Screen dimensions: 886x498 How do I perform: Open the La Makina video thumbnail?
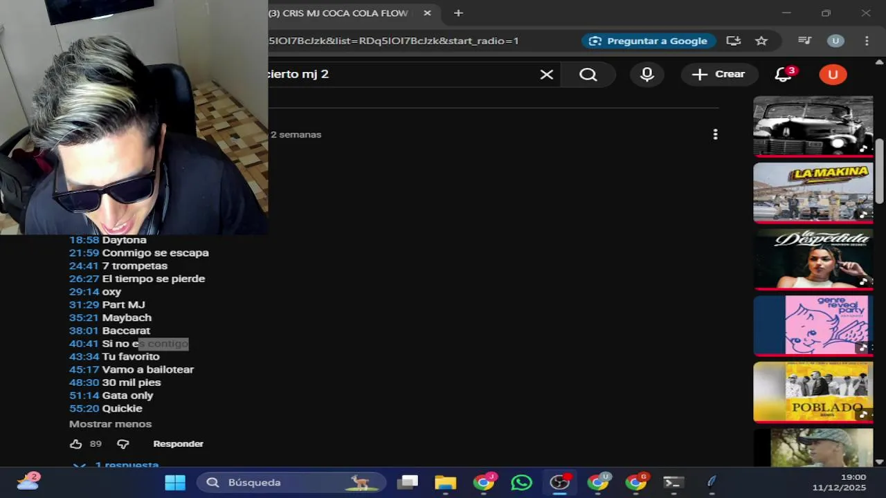point(813,192)
